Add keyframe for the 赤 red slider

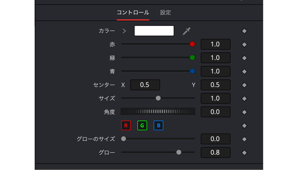pos(244,44)
